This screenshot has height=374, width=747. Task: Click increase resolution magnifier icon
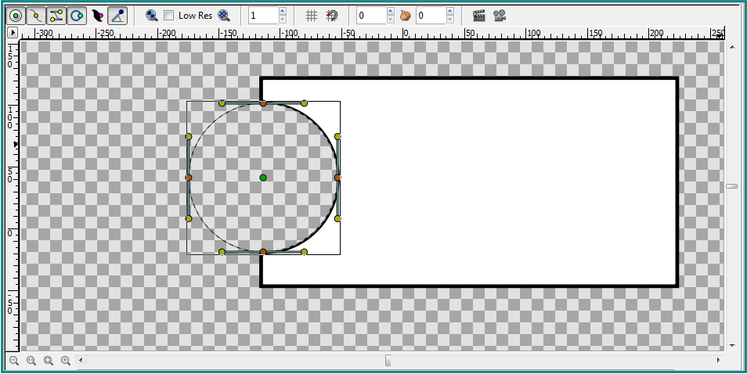point(224,16)
